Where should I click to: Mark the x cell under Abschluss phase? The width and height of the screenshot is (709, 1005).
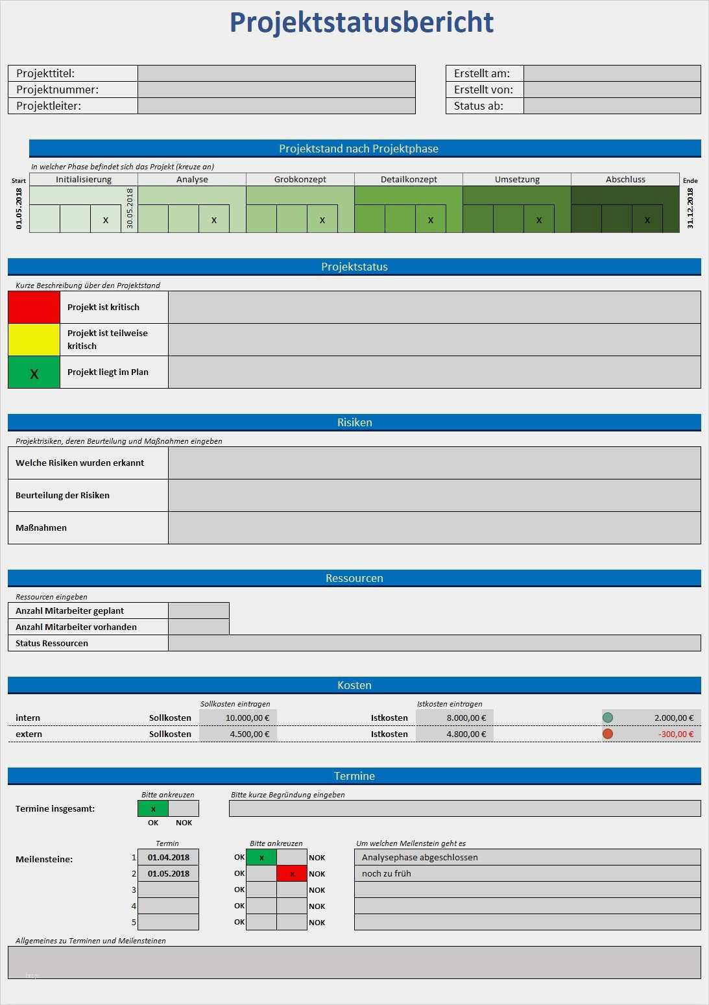pos(647,219)
